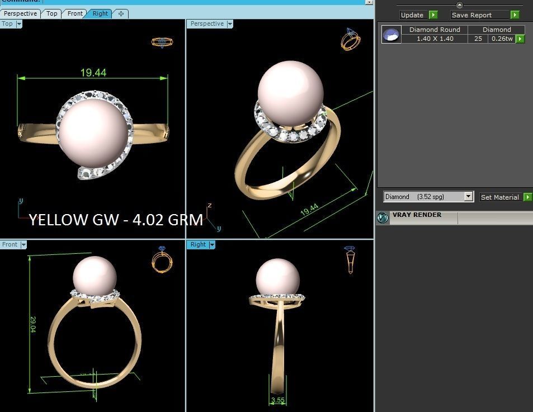The image size is (533, 412).
Task: Select the gem count cell 25
Action: coord(478,39)
